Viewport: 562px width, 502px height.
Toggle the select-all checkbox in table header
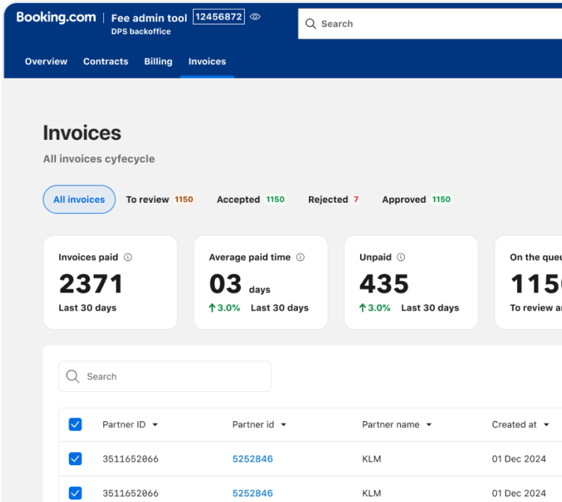click(x=76, y=424)
